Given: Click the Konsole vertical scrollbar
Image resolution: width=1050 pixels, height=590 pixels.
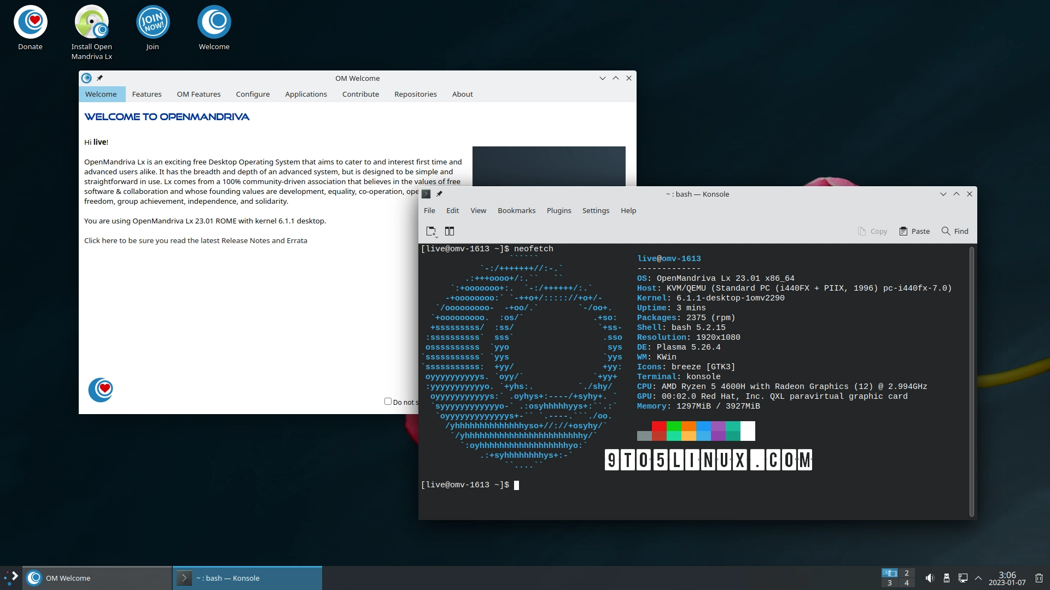Looking at the screenshot, I should [x=971, y=382].
